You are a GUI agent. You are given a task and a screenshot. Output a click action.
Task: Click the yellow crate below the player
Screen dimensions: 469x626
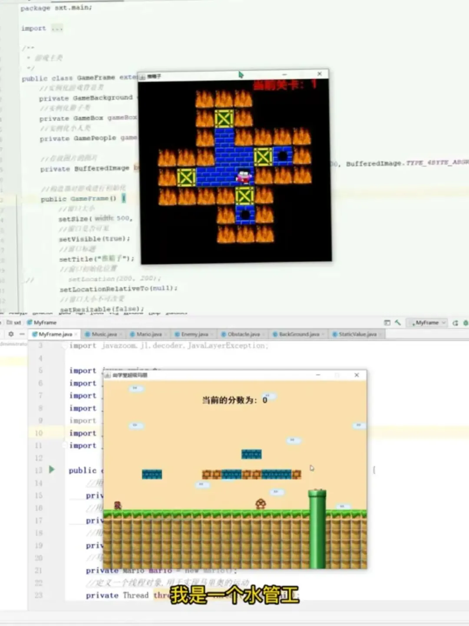coord(244,196)
